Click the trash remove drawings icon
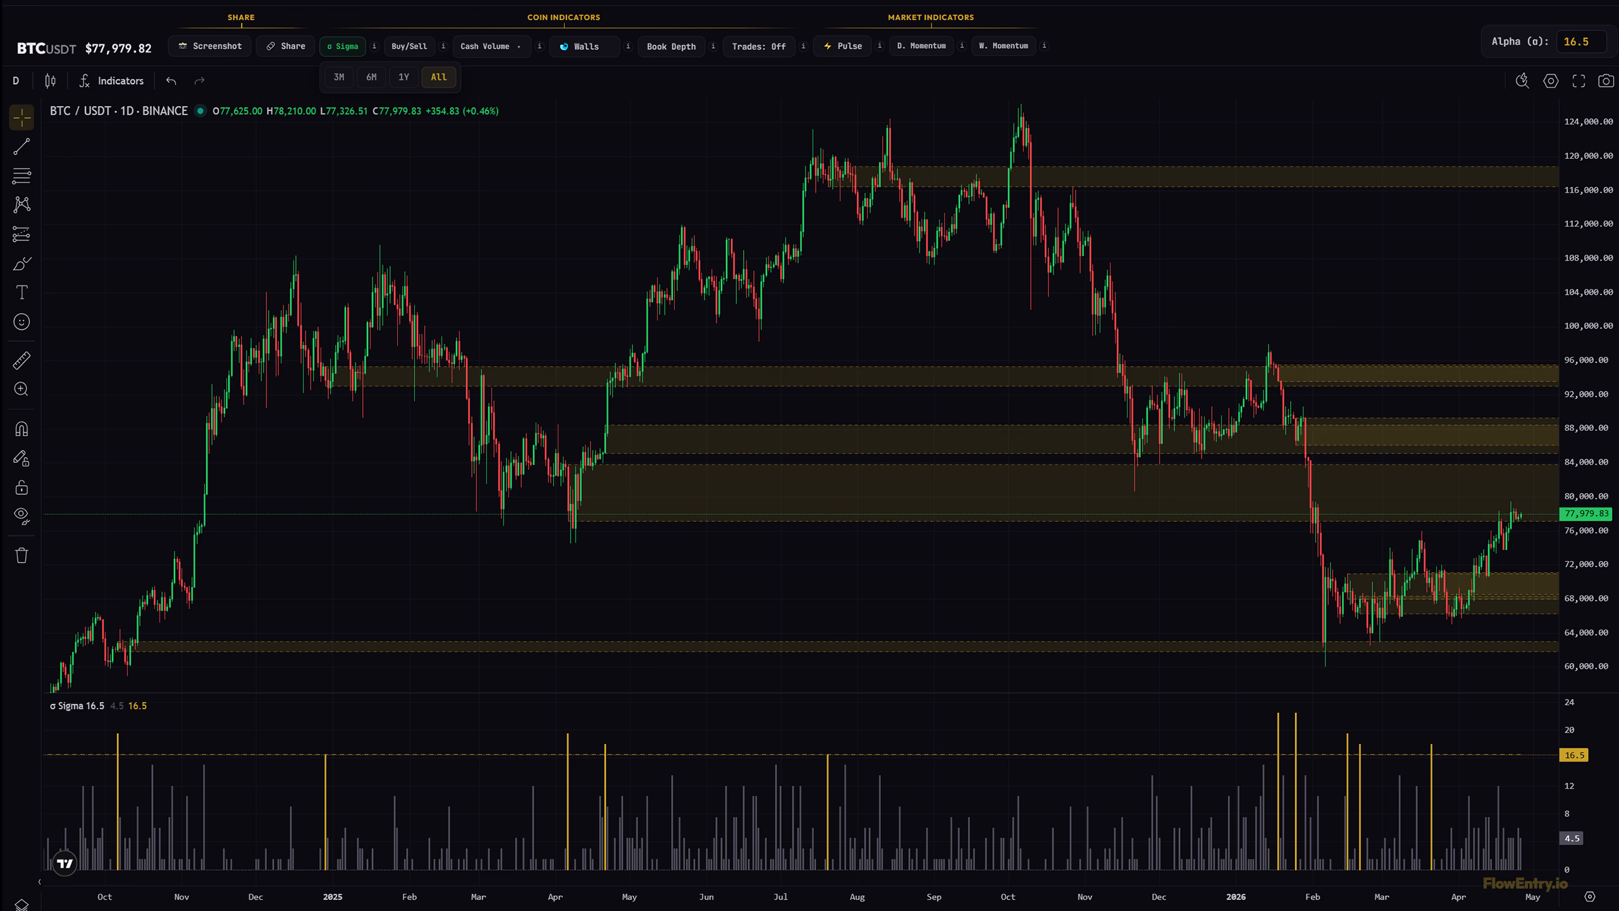1619x911 pixels. point(22,555)
